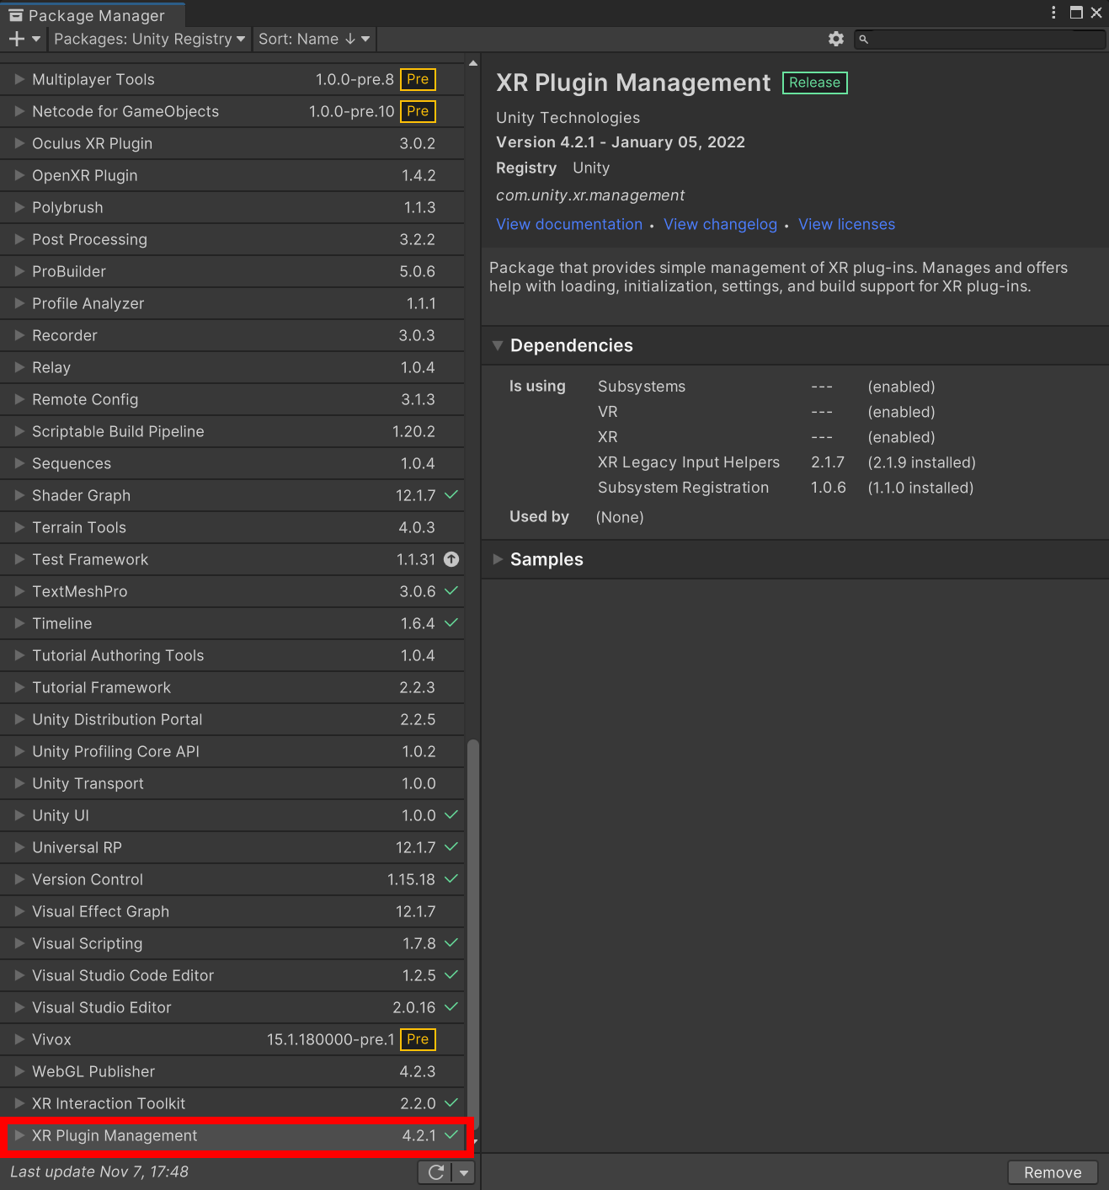Click the installed checkmark on Timeline

(451, 622)
